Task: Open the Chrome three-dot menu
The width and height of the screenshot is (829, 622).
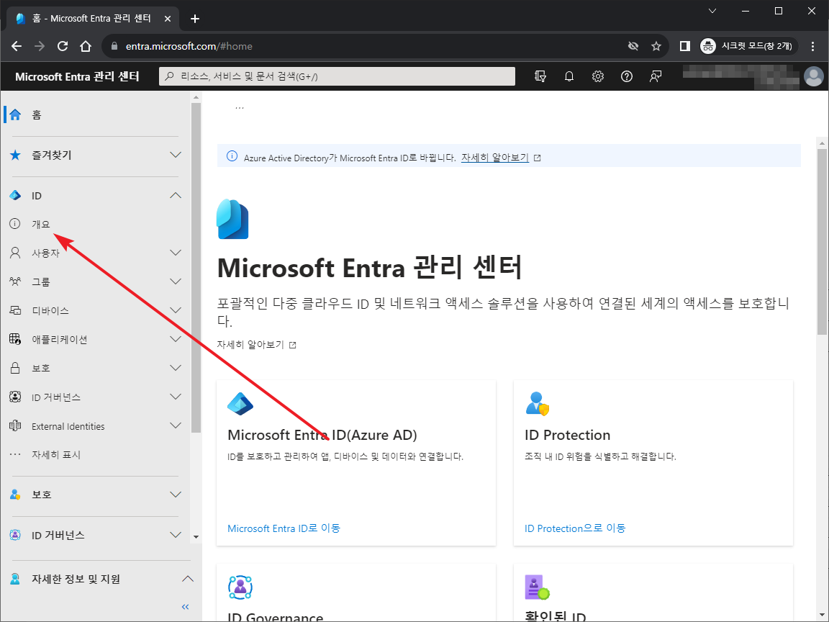Action: (x=813, y=47)
